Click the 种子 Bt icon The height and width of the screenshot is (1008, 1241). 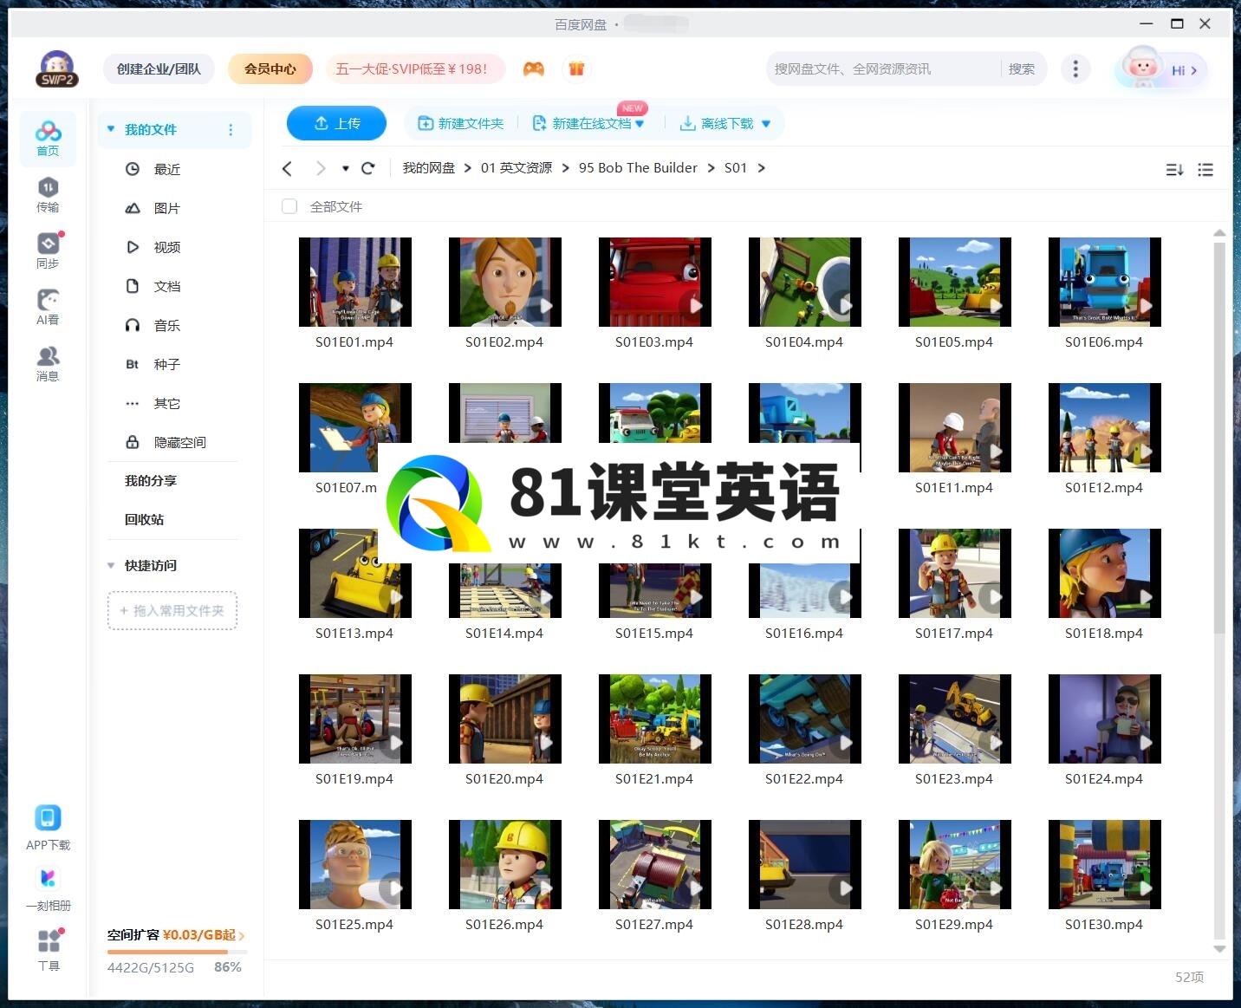[133, 364]
